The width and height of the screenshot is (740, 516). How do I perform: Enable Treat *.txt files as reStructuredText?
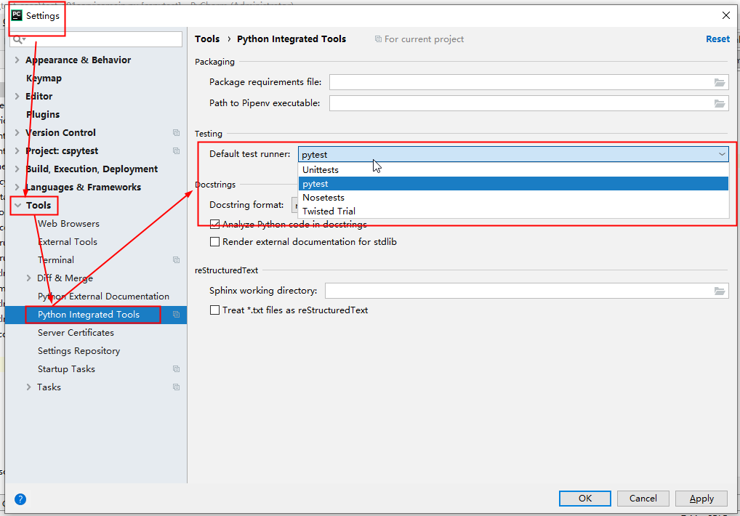coord(214,310)
